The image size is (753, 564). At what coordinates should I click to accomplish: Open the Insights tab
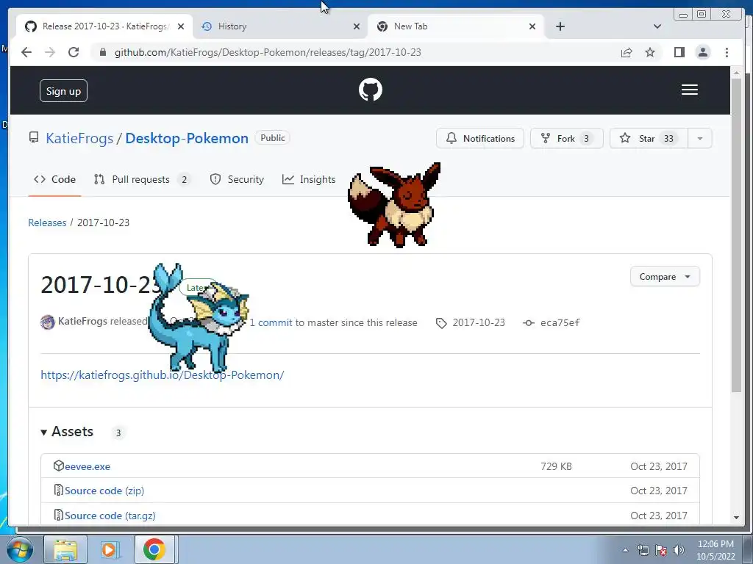click(309, 179)
